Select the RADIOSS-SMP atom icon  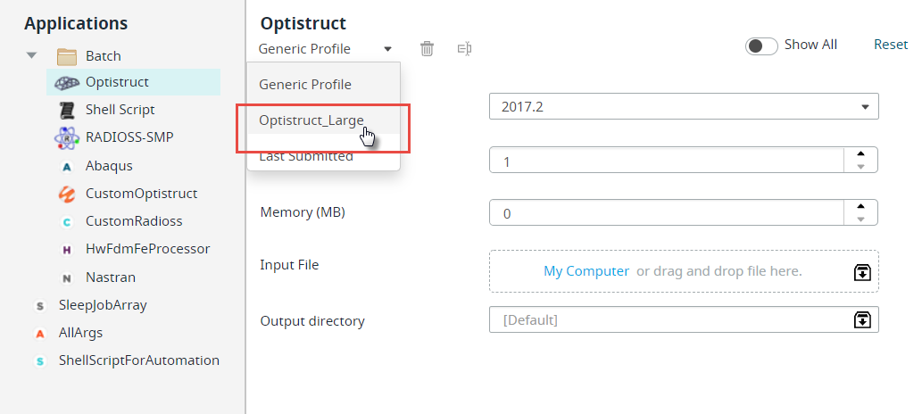point(67,137)
